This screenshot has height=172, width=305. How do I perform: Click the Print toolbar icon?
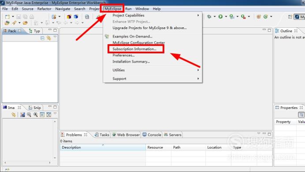(x=32, y=17)
